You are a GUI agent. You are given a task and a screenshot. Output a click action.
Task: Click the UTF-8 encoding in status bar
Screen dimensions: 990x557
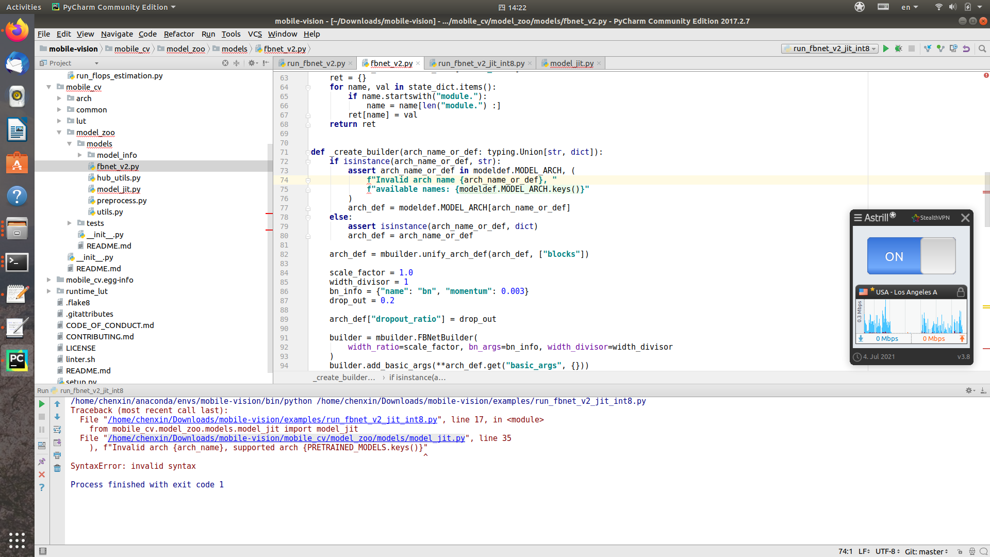click(x=887, y=551)
